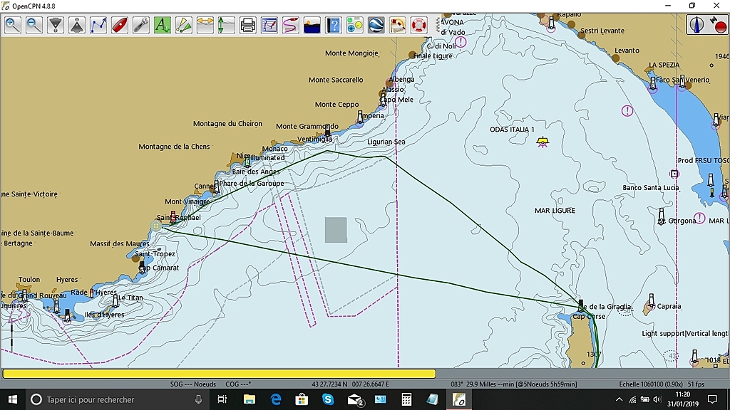Screen dimensions: 730x410
Task: Toggle AIS targets display
Action: click(183, 25)
